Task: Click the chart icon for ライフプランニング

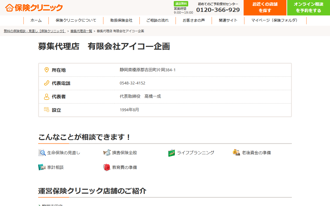Action: coord(171,153)
